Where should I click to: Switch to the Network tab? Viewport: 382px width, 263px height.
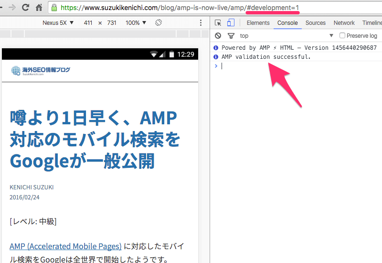coord(344,22)
